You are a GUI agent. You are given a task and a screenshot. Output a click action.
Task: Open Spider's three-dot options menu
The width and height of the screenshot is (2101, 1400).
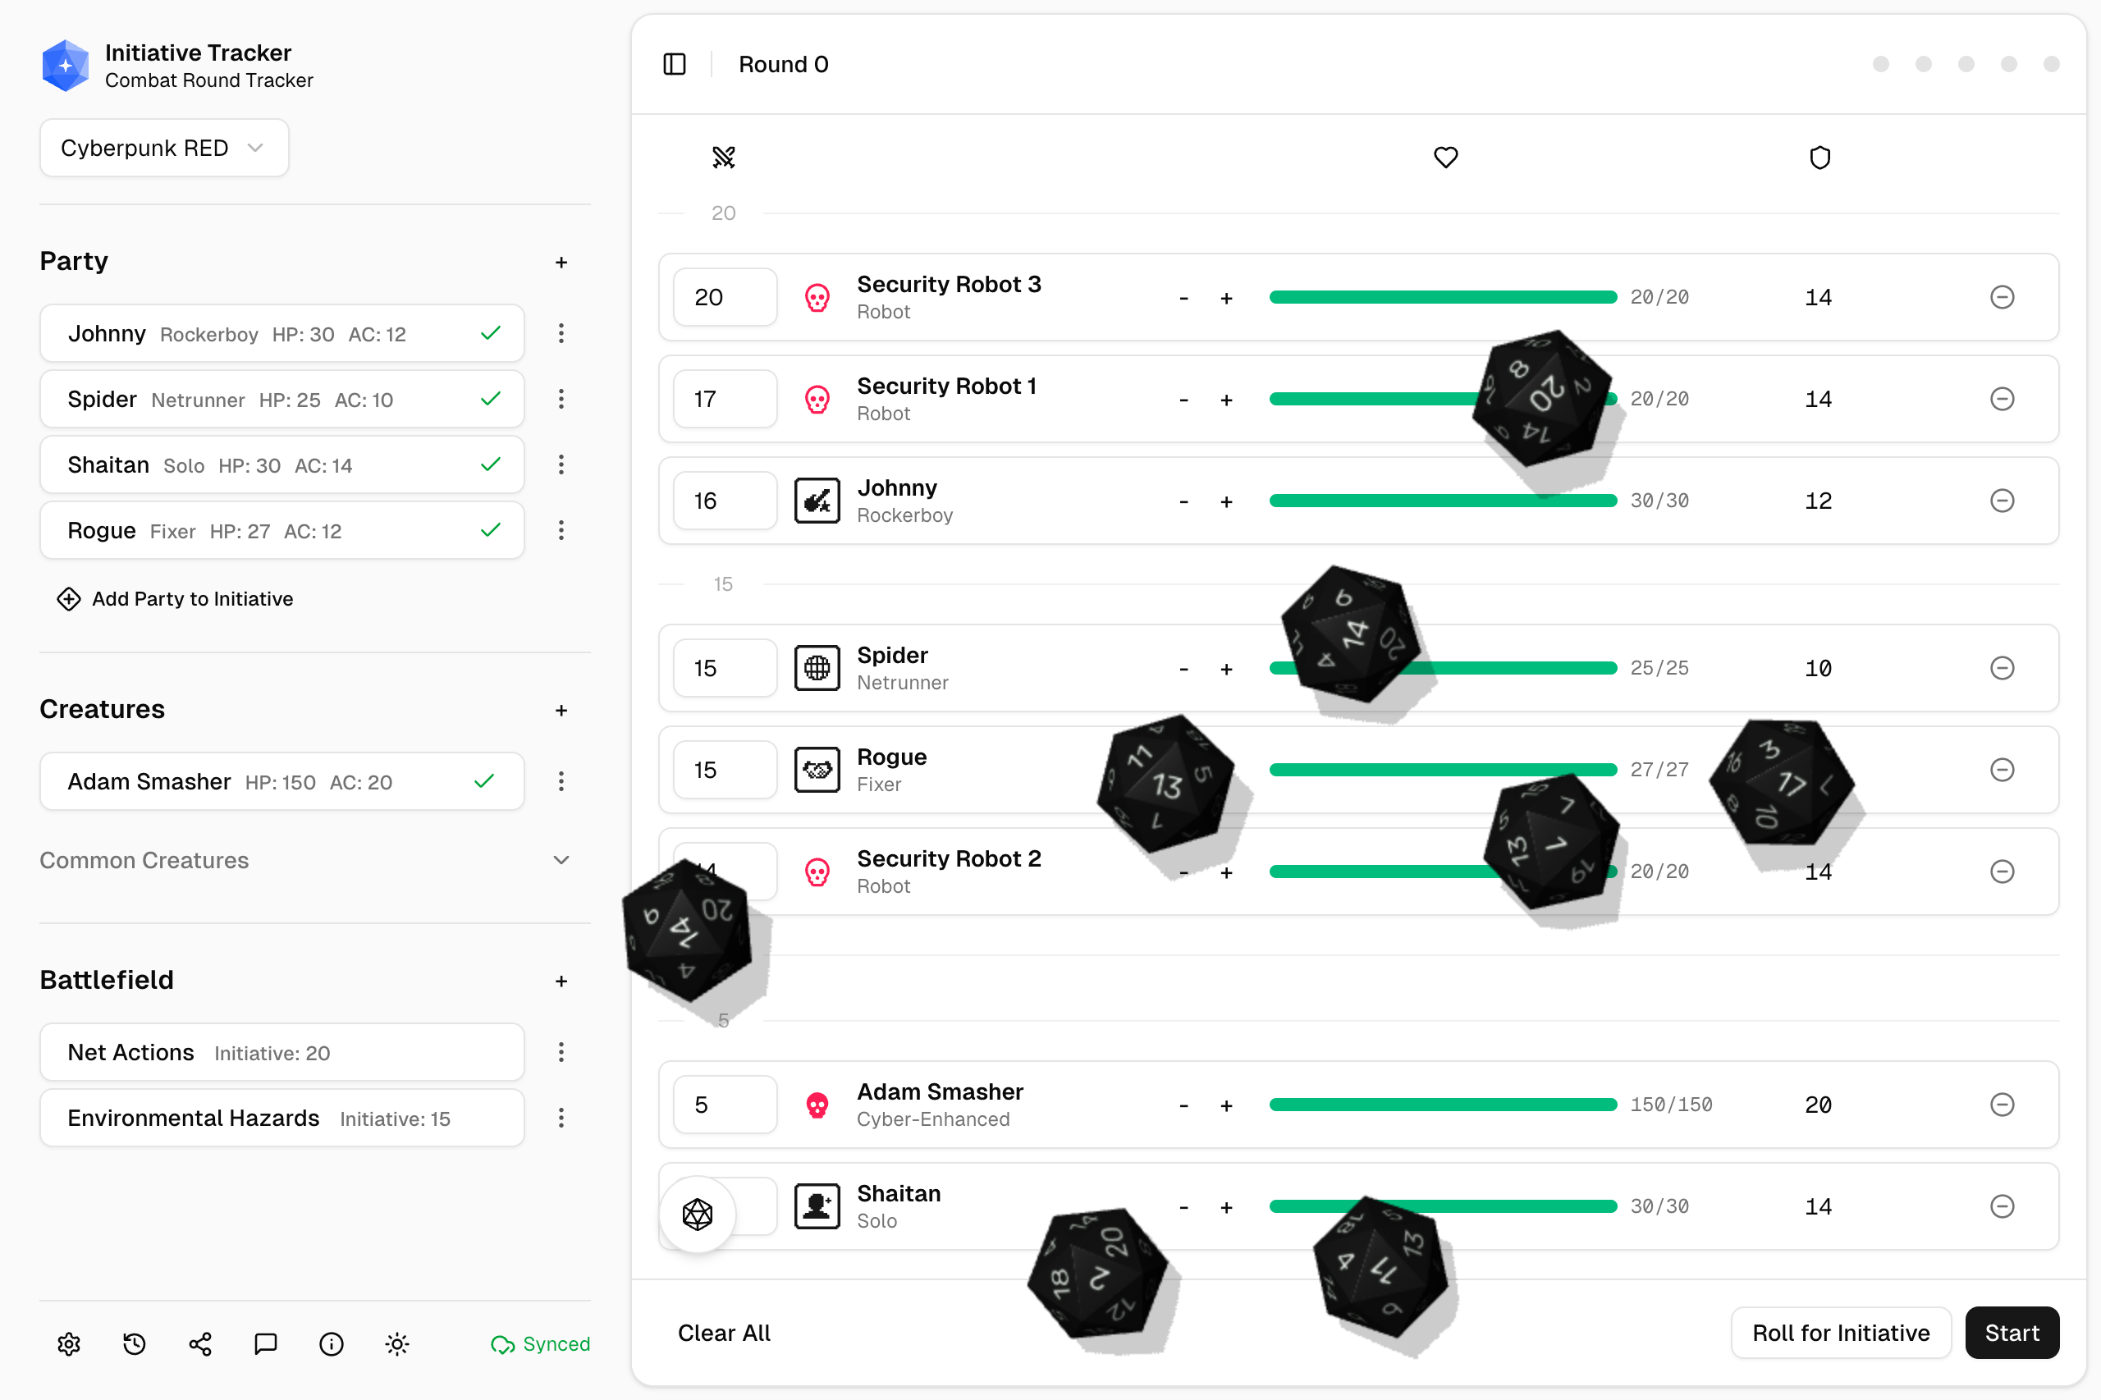561,399
